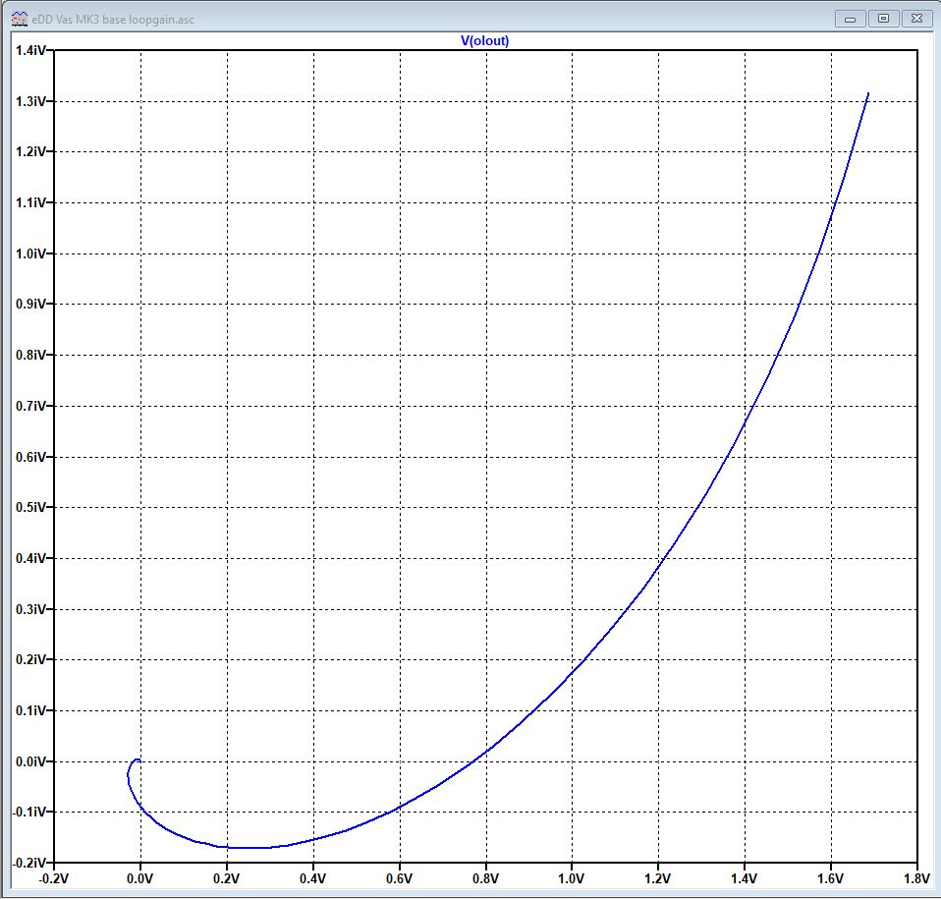Click the 1.4V horizontal axis label
This screenshot has height=899, width=941.
pyautogui.click(x=745, y=878)
